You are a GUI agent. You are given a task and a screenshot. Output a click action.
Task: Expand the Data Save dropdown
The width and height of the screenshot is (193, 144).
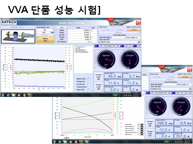(x=120, y=32)
